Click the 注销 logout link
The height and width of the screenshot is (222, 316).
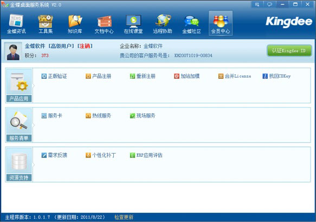click(x=85, y=46)
